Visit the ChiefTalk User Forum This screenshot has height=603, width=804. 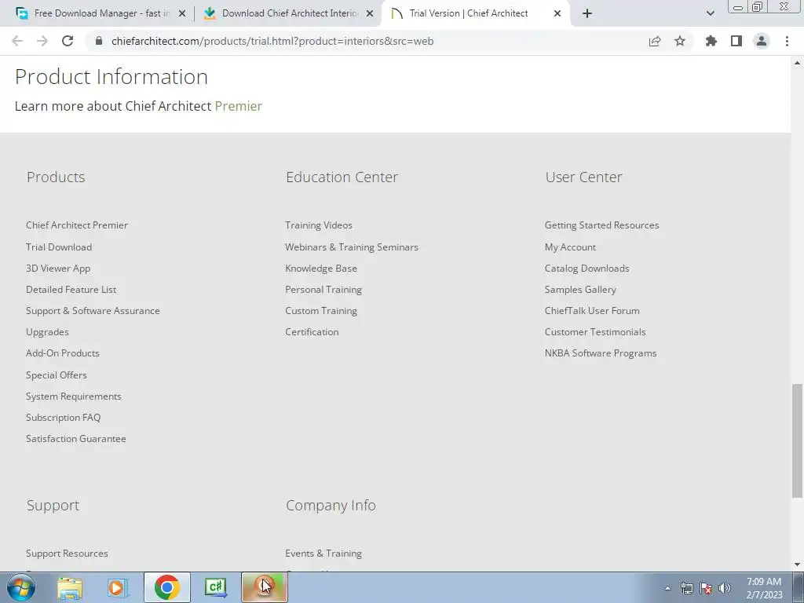pyautogui.click(x=592, y=311)
